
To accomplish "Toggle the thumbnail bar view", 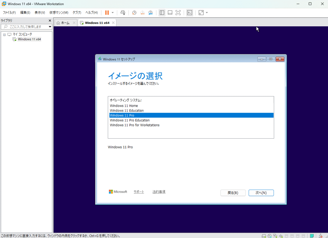I will click(170, 13).
